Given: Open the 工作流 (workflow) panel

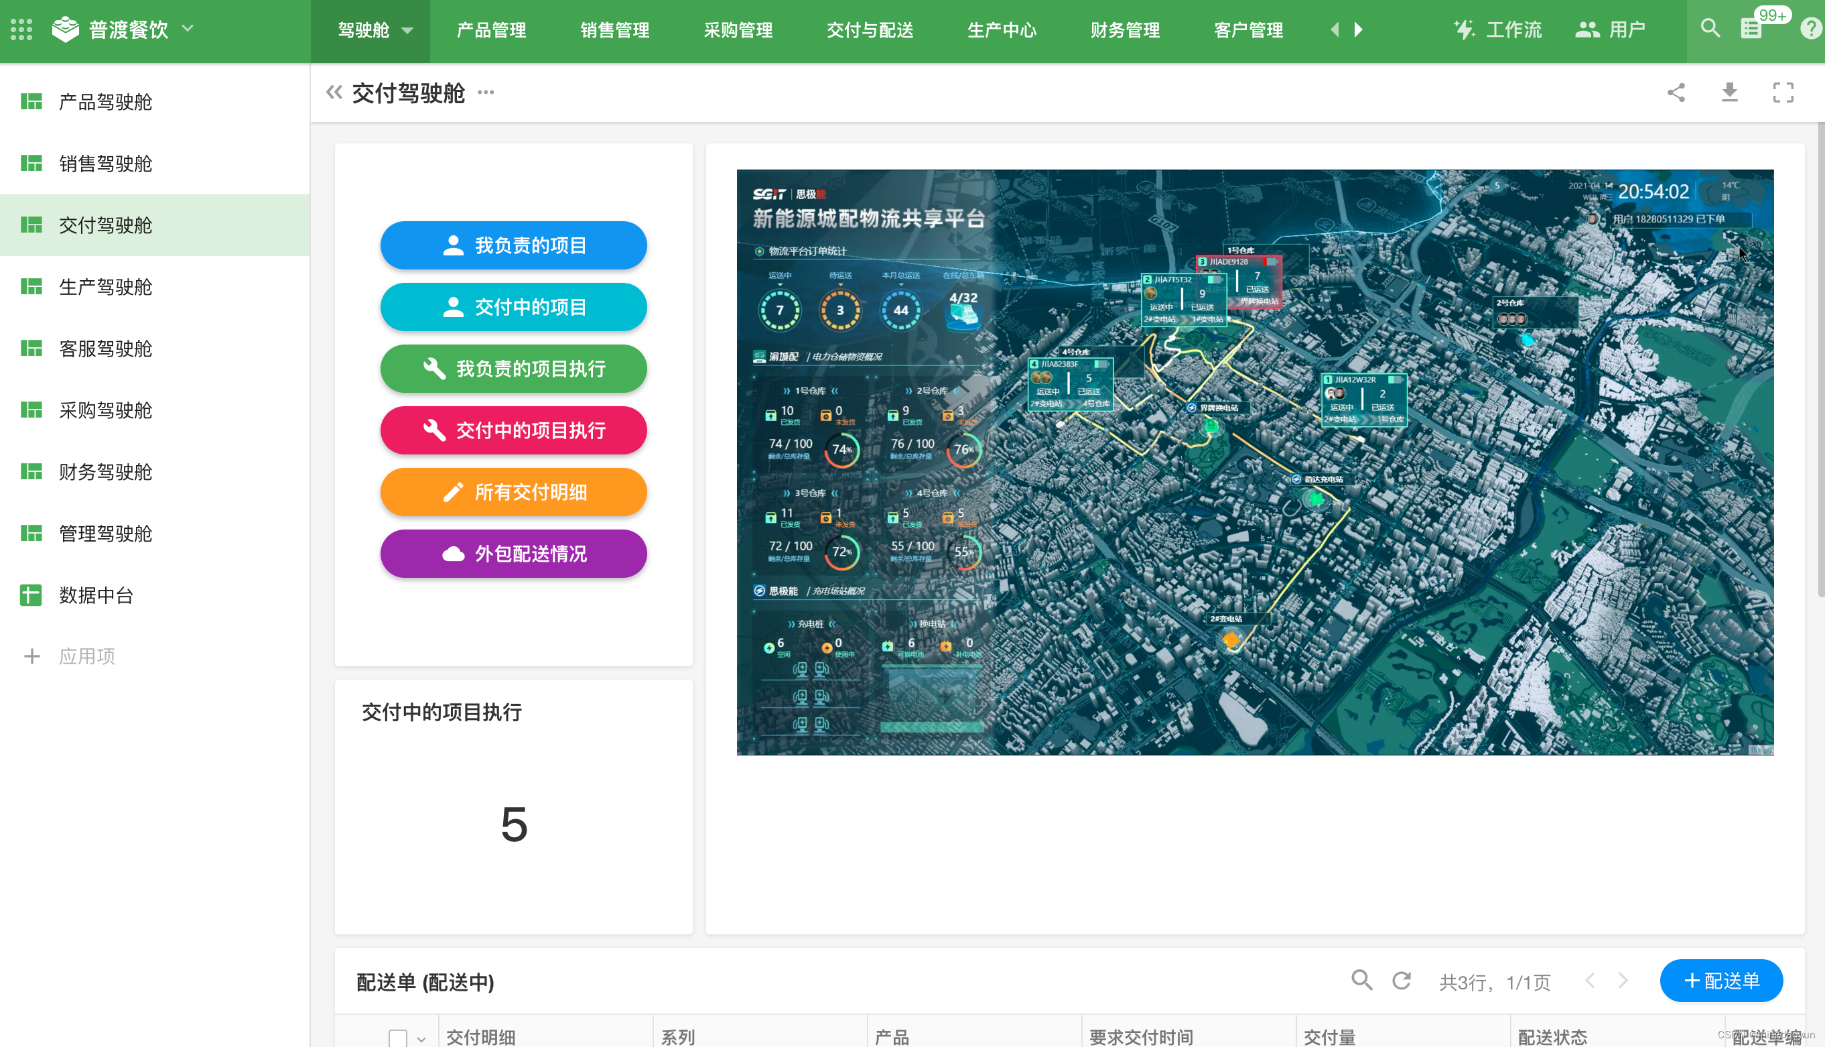Looking at the screenshot, I should click(1497, 29).
